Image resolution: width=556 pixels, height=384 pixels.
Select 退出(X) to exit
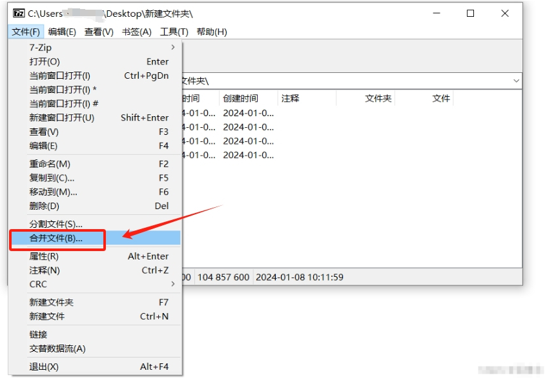(x=44, y=367)
